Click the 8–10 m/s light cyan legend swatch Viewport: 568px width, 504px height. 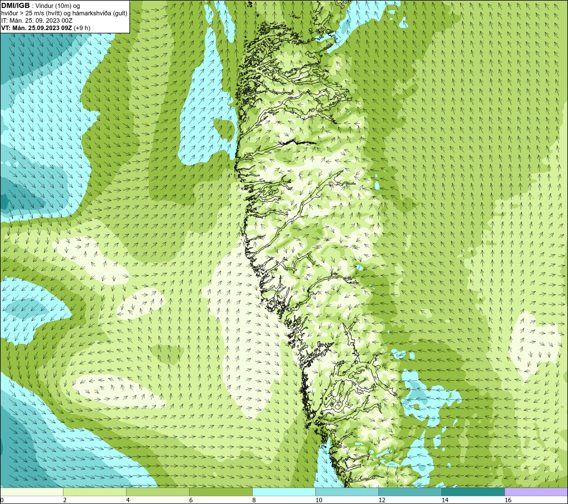[x=284, y=491]
